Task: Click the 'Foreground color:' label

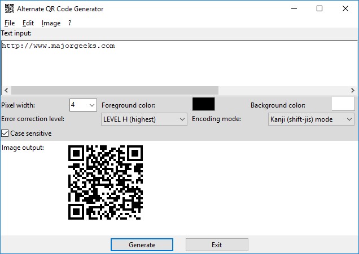Action: [x=129, y=105]
